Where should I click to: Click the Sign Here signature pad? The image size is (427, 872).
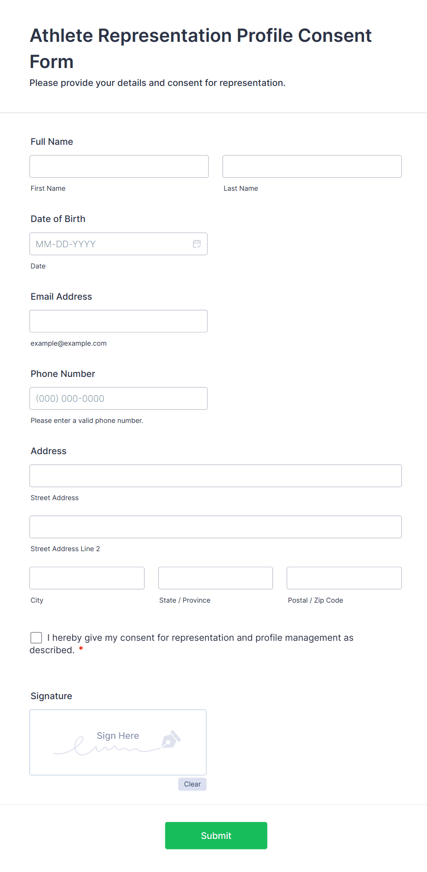pyautogui.click(x=118, y=742)
